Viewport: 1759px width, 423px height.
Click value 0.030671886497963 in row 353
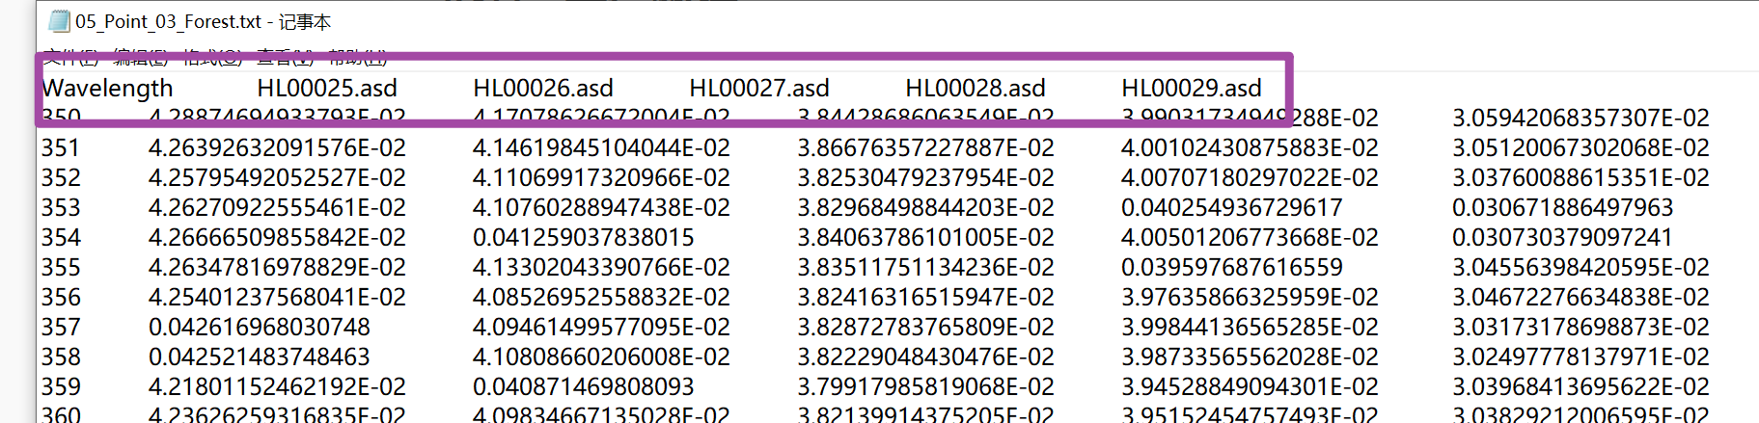tap(1562, 207)
